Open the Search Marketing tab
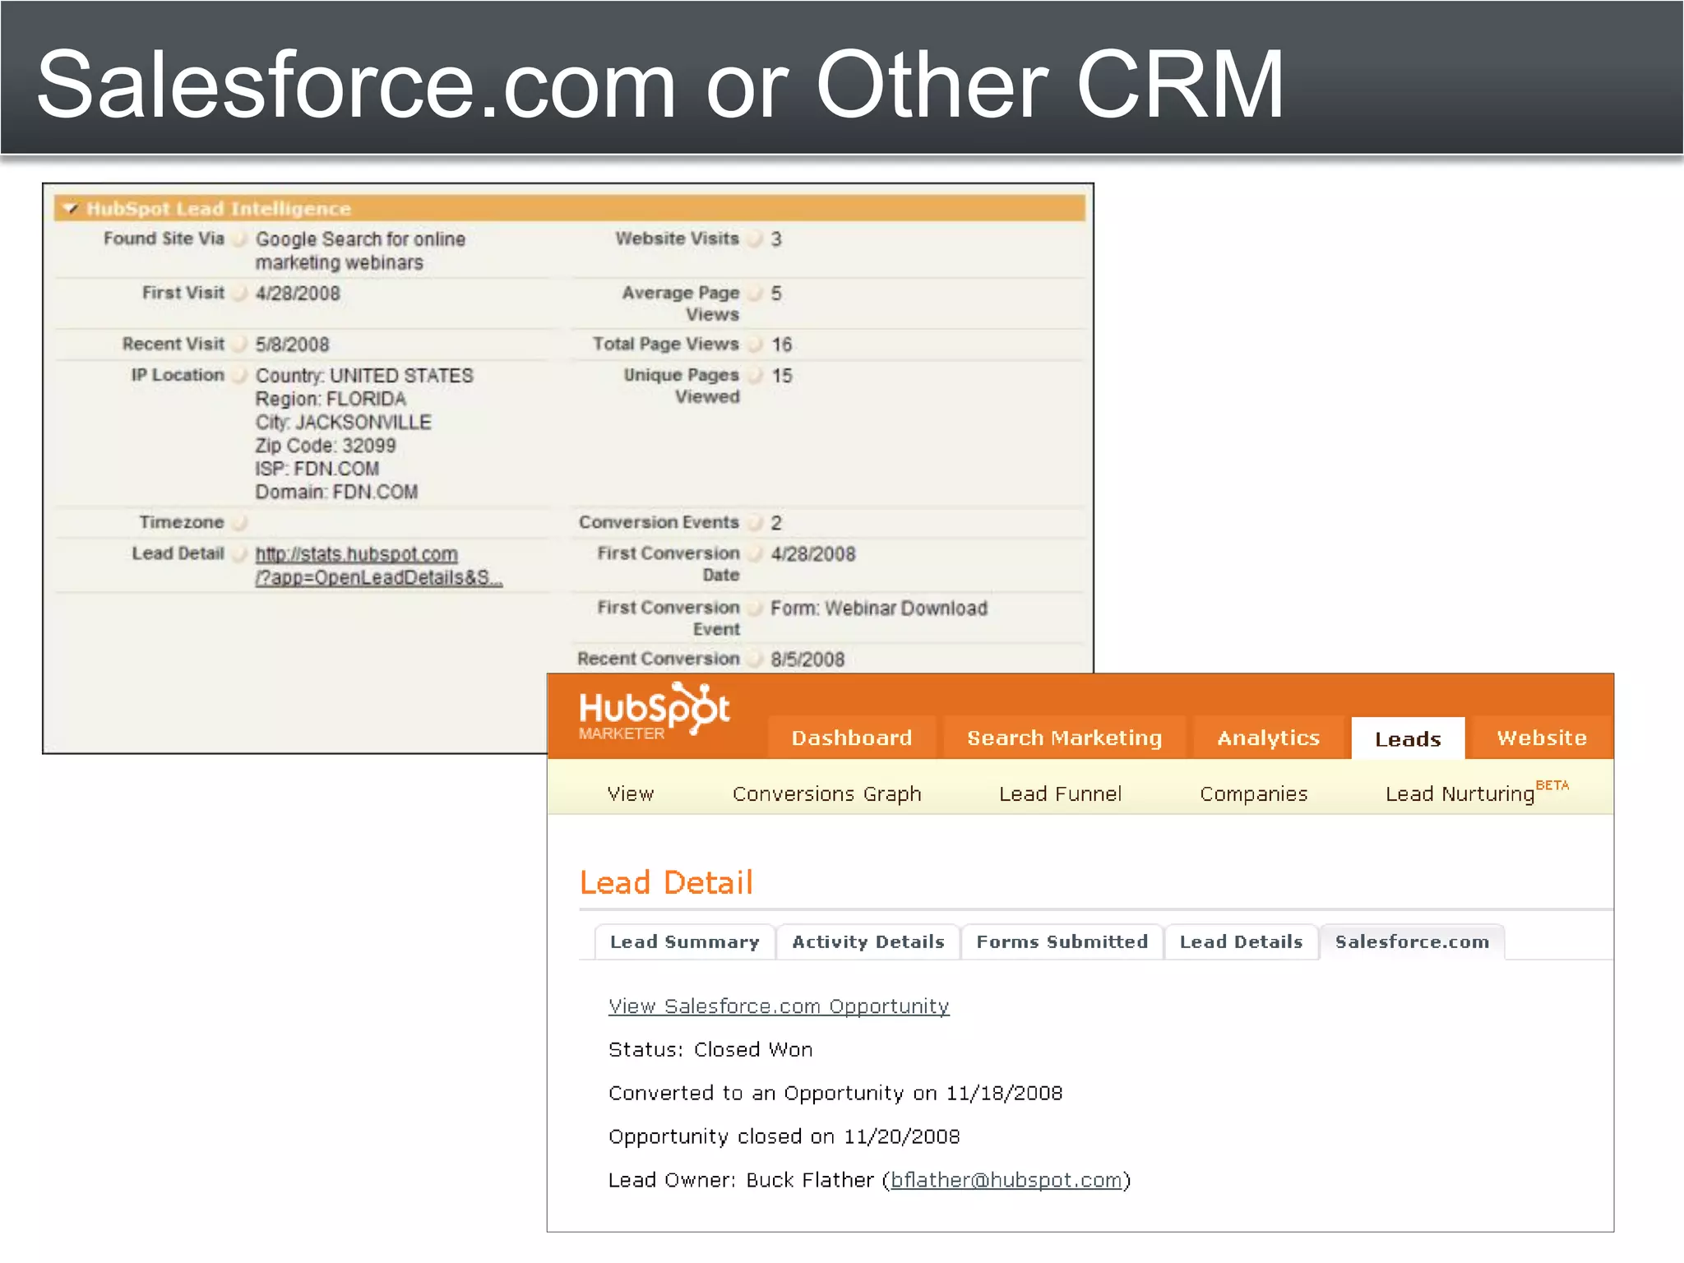This screenshot has width=1684, height=1263. (x=1064, y=738)
